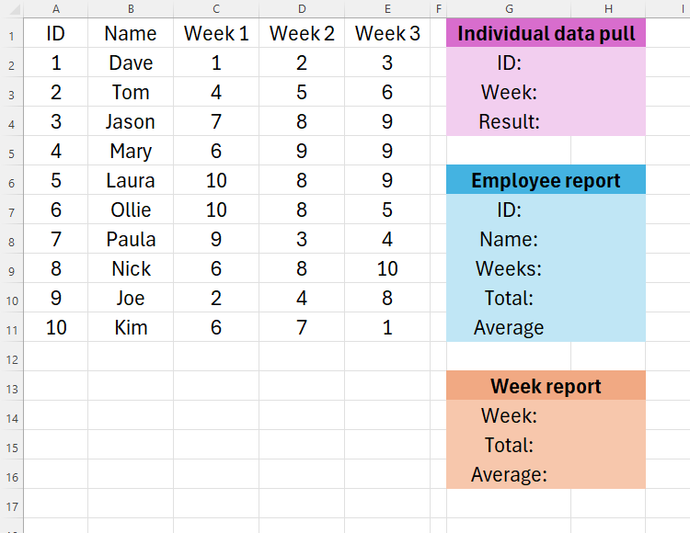Select the narrow column F header
The width and height of the screenshot is (690, 533).
pyautogui.click(x=438, y=8)
